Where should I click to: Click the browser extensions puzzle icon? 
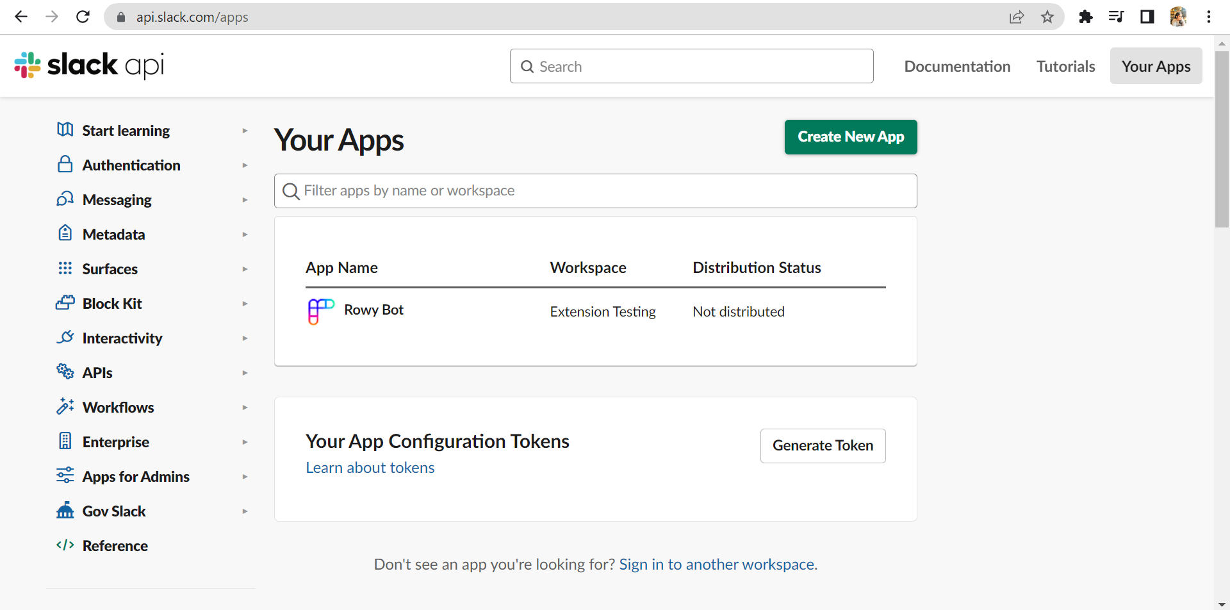click(x=1085, y=17)
